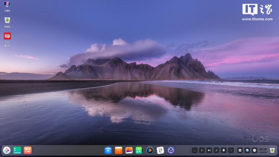Open the multitasking view dock icon
Viewport: 279px width, 157px height.
click(x=28, y=150)
